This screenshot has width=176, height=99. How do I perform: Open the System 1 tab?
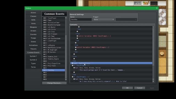pyautogui.click(x=33, y=56)
